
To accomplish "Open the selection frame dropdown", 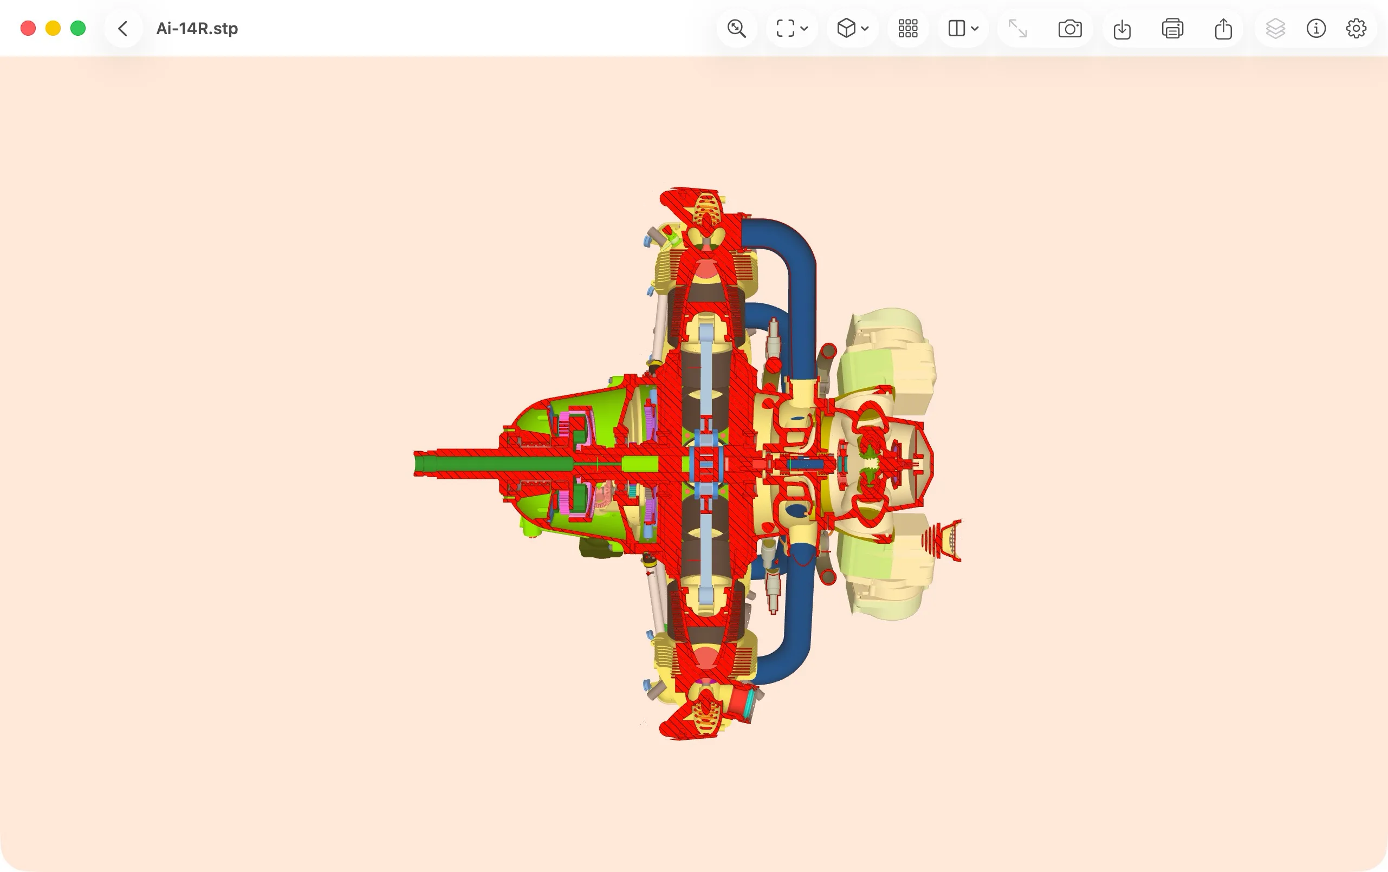I will [792, 28].
